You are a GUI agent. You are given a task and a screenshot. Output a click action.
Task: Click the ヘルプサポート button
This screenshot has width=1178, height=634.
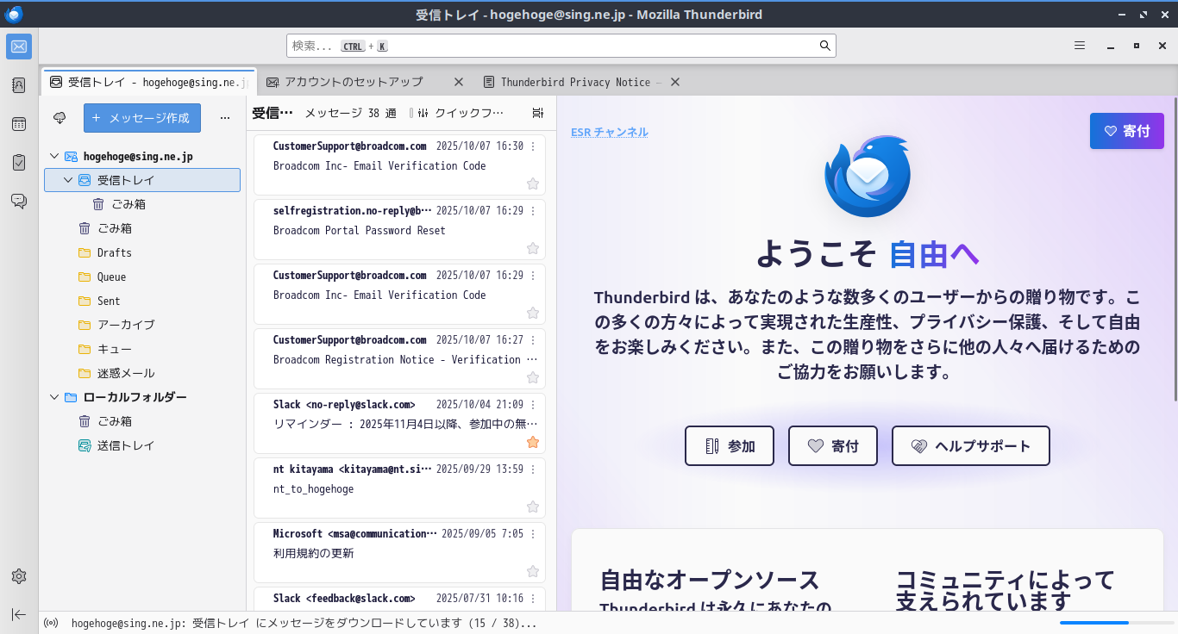pos(971,446)
